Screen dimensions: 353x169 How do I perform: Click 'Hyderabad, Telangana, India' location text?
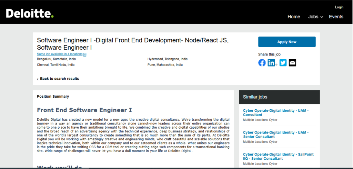(x=168, y=59)
